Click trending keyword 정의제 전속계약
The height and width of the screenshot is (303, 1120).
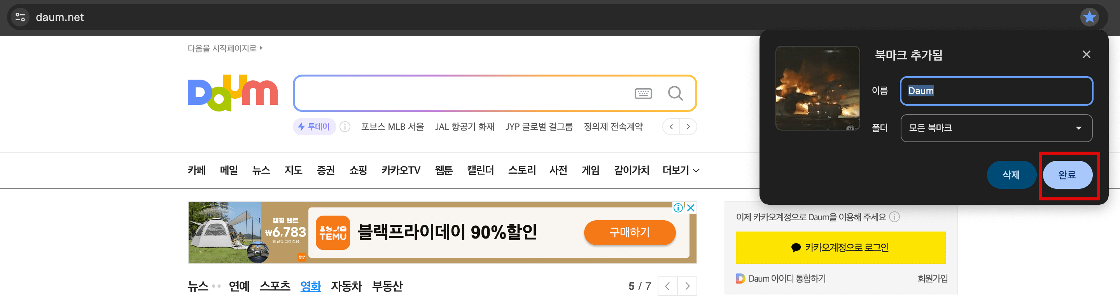pos(613,127)
